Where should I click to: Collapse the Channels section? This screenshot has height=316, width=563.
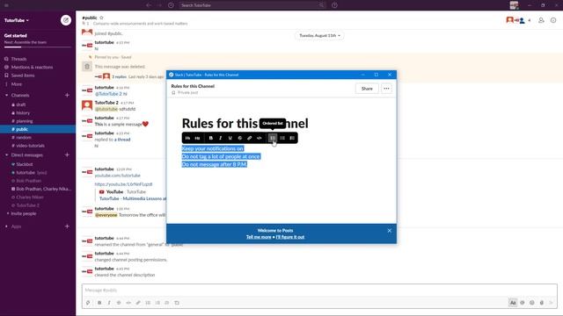(6, 96)
